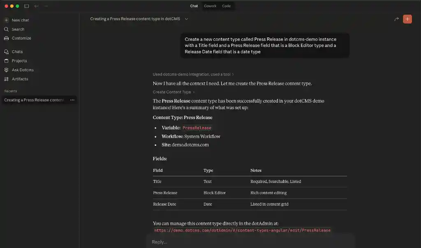Expand the Create Content Type tool step

pos(173,92)
